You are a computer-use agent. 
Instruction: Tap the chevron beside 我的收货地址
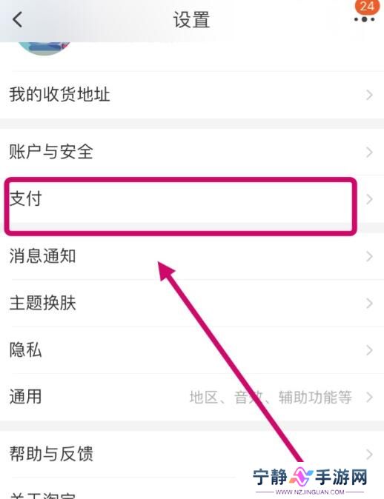(369, 95)
